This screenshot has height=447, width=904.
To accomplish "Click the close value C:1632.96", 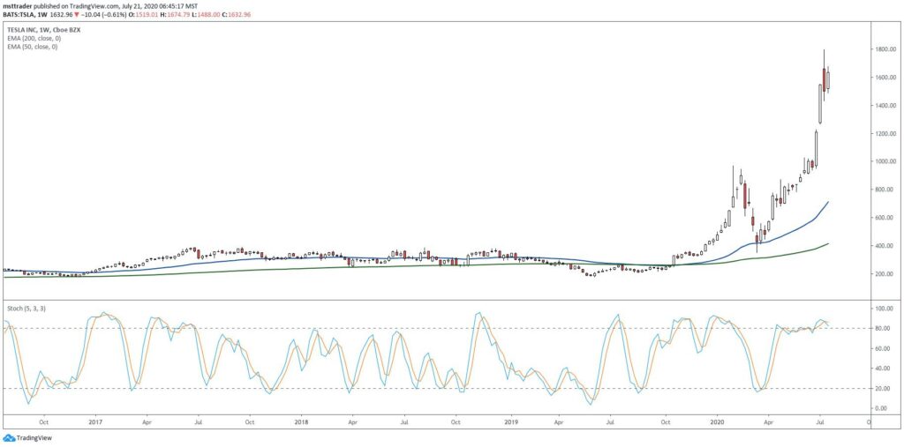I will tap(237, 14).
